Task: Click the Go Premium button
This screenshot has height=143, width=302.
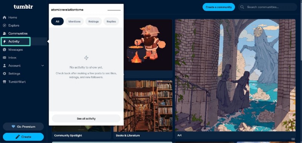Action: click(x=23, y=127)
